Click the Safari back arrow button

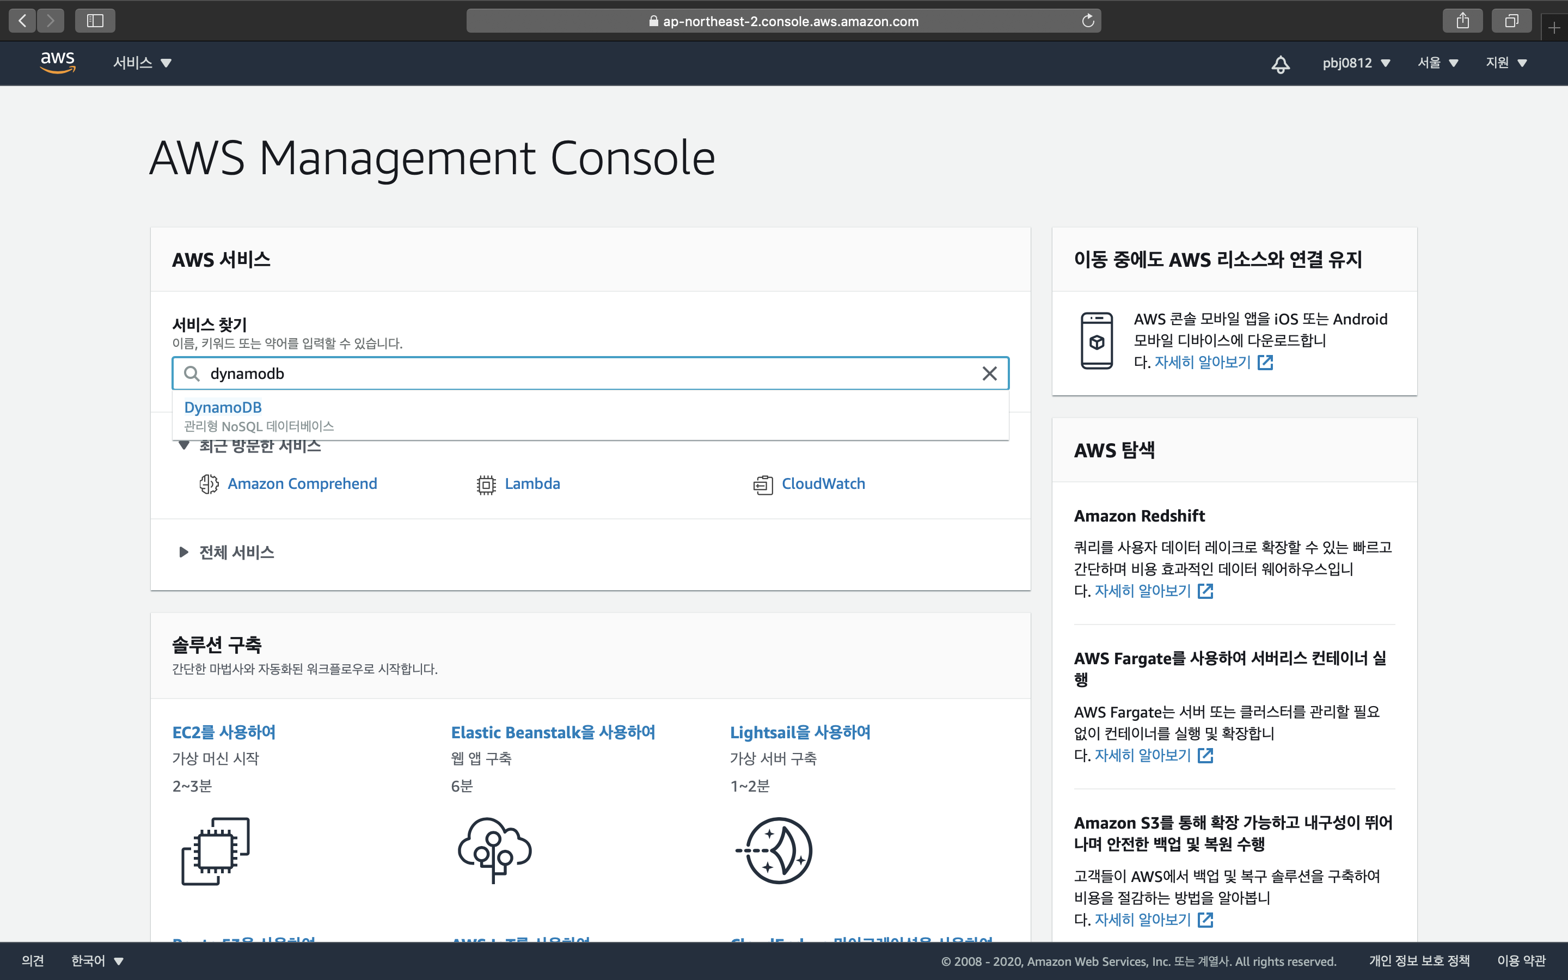[x=23, y=21]
